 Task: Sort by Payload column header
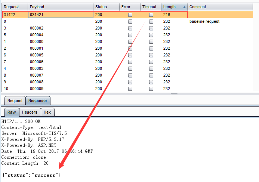(x=61, y=7)
